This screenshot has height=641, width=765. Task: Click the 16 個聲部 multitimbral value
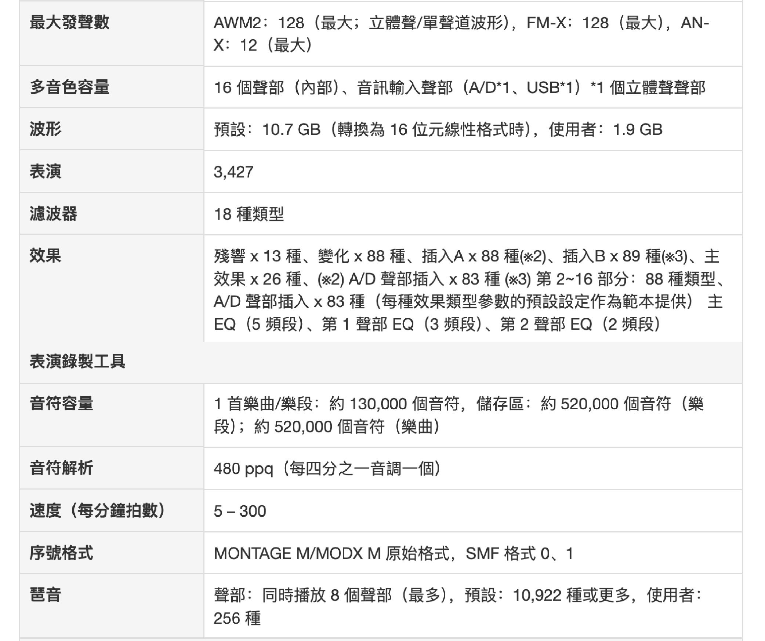[x=459, y=88]
